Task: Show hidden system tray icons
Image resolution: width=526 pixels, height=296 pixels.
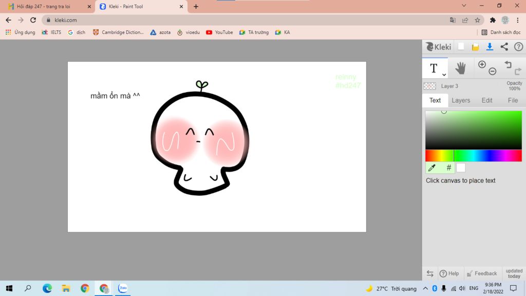Action: coord(425,288)
